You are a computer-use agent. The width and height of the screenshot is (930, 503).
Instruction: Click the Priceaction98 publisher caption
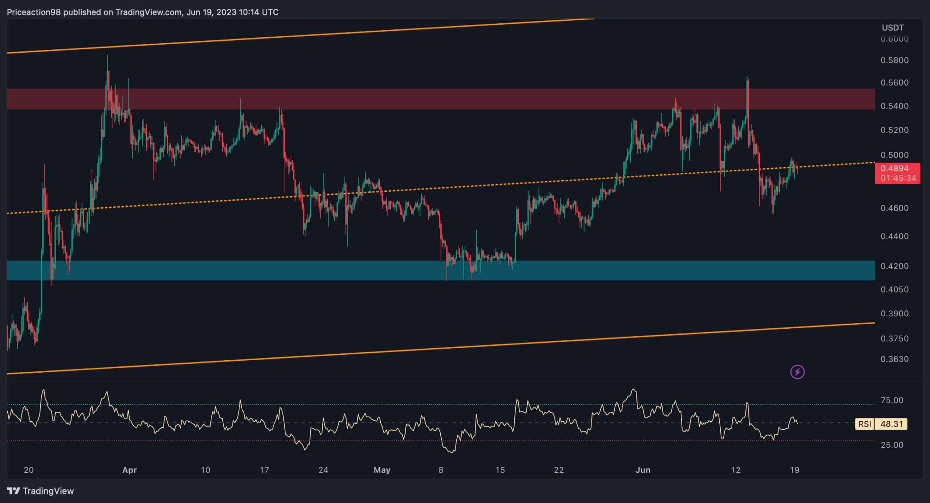pos(143,12)
